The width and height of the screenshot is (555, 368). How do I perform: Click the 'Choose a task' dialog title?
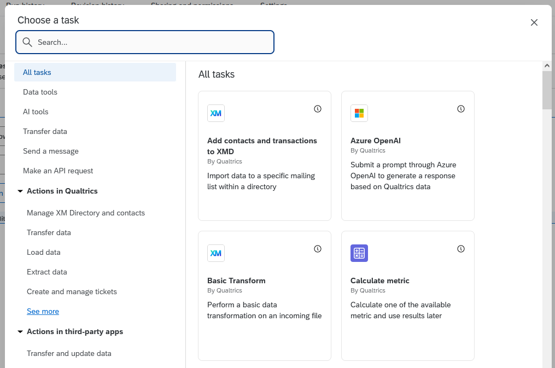click(x=48, y=20)
